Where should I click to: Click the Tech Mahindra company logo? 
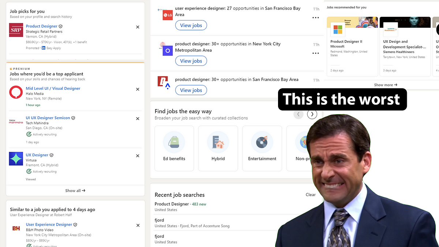click(16, 121)
